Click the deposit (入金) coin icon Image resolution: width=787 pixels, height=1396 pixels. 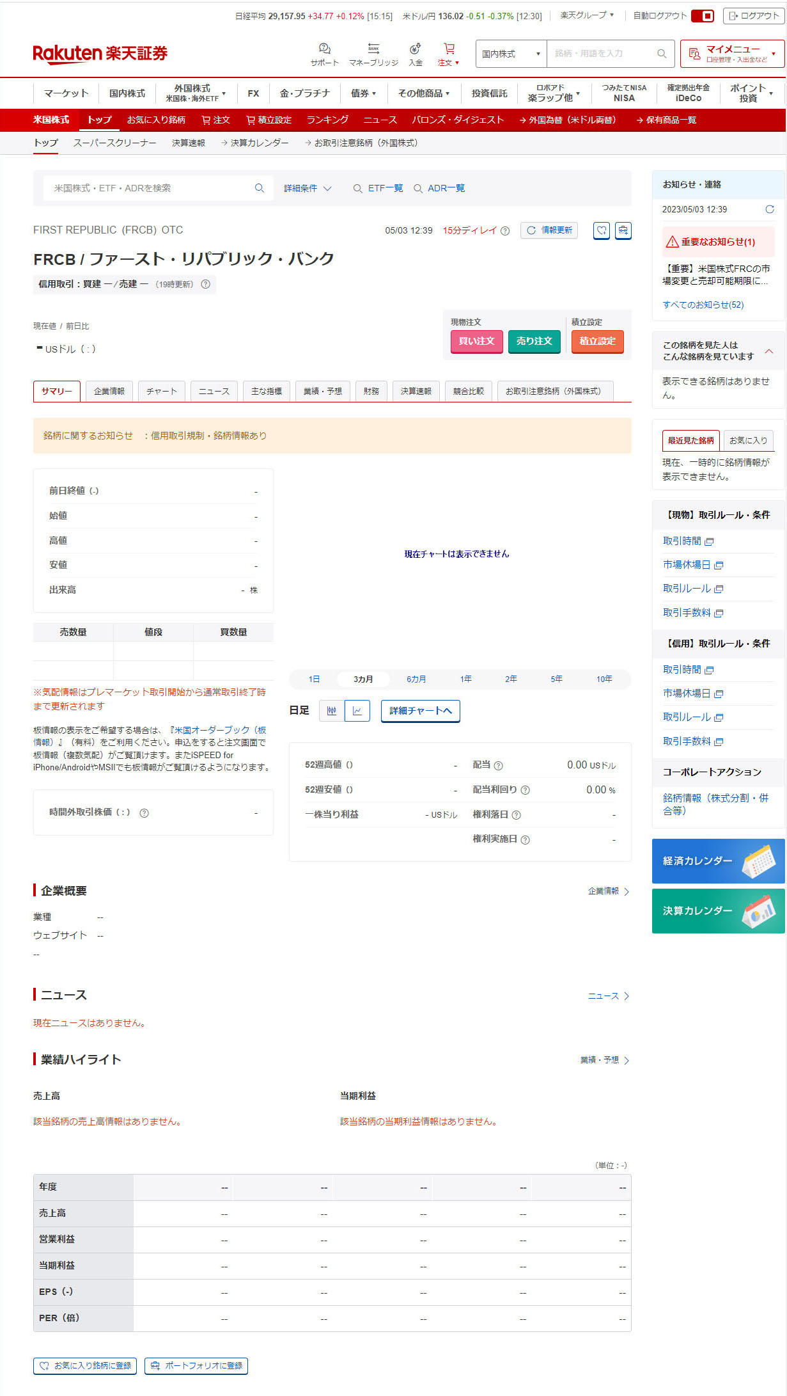416,49
